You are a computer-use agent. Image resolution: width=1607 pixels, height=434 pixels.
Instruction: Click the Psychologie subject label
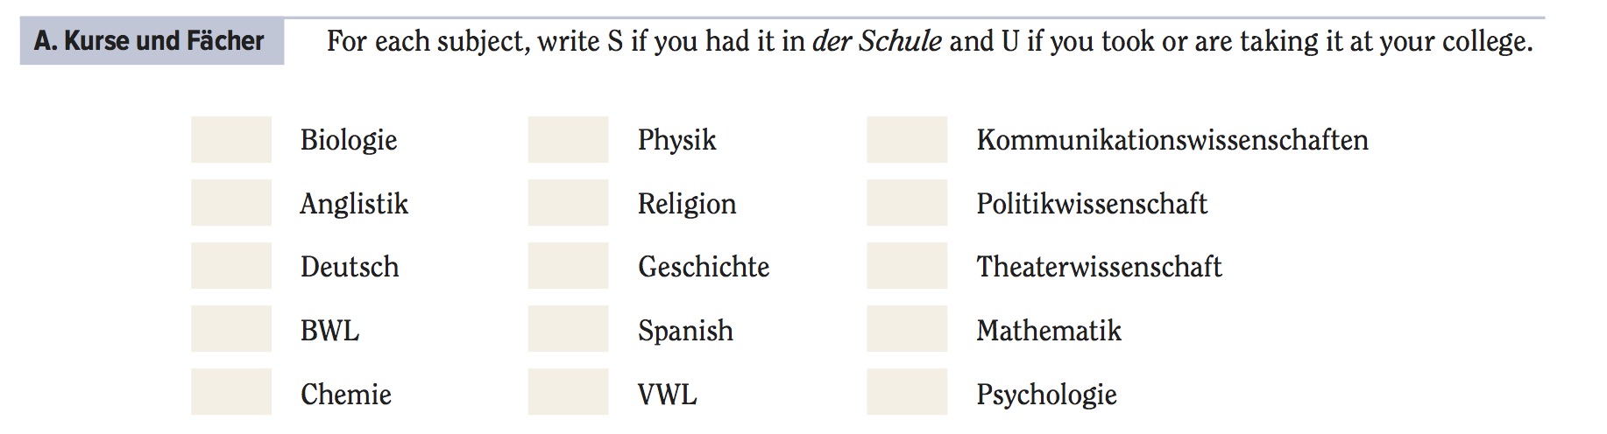[1047, 395]
